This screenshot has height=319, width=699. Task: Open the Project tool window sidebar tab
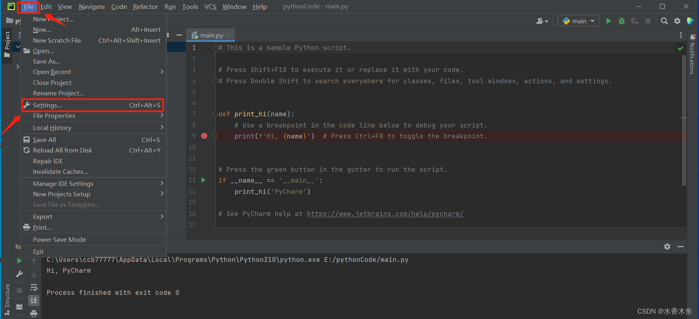pyautogui.click(x=7, y=44)
